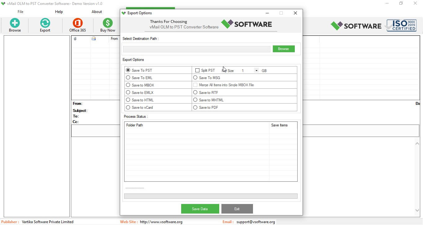423x225 pixels.
Task: Open the Office 365 toolbar icon
Action: click(77, 23)
